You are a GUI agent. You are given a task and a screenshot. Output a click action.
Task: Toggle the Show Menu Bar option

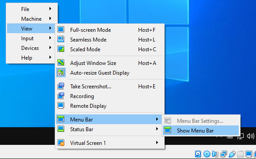point(201,130)
